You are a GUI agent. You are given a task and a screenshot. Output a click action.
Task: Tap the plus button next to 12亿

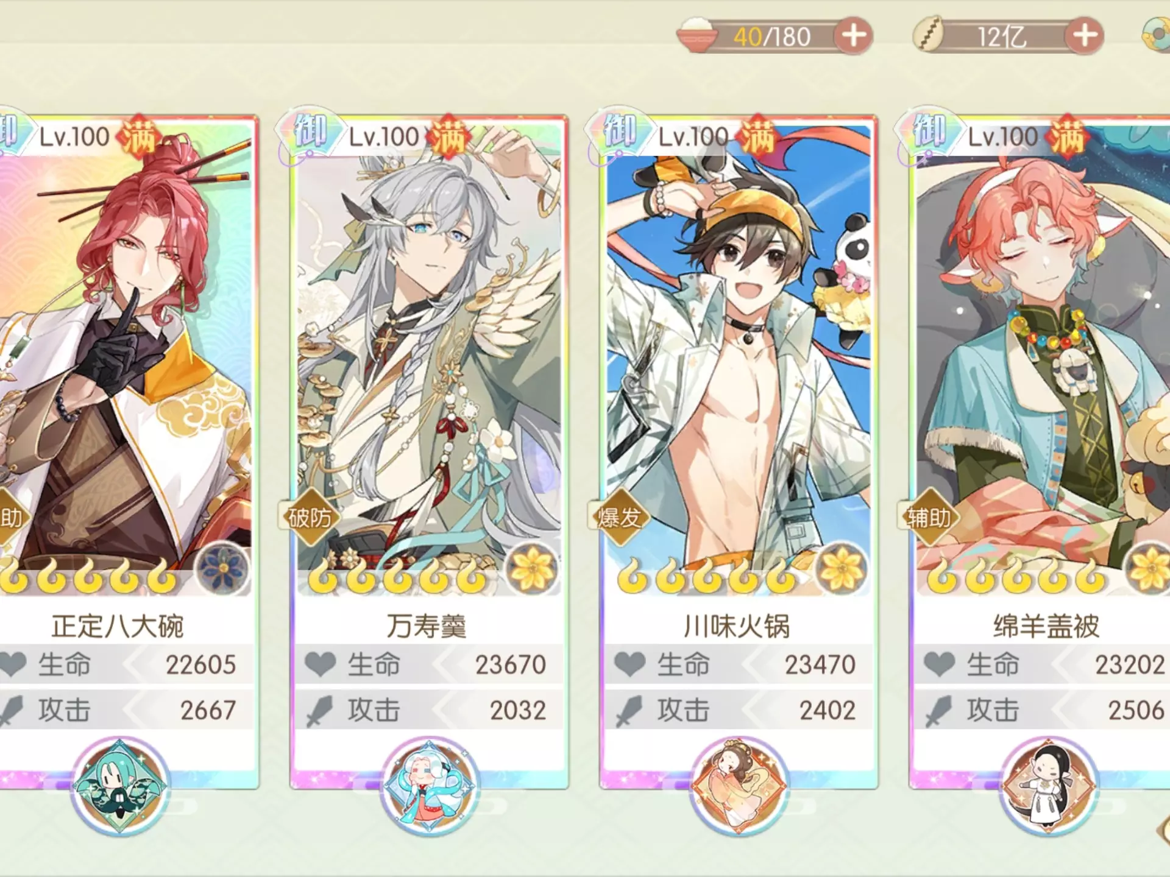pyautogui.click(x=1084, y=36)
